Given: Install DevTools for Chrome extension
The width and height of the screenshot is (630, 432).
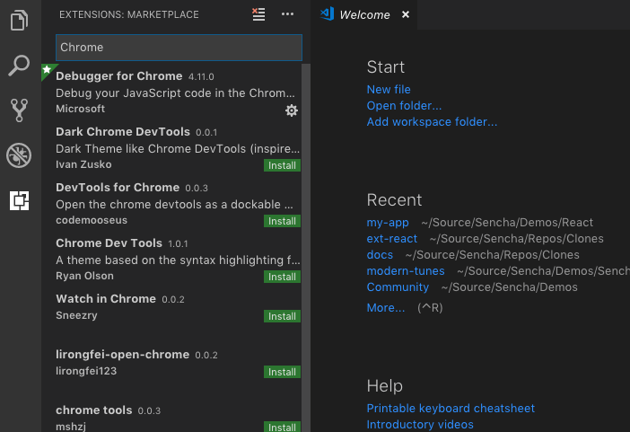Looking at the screenshot, I should pyautogui.click(x=282, y=221).
